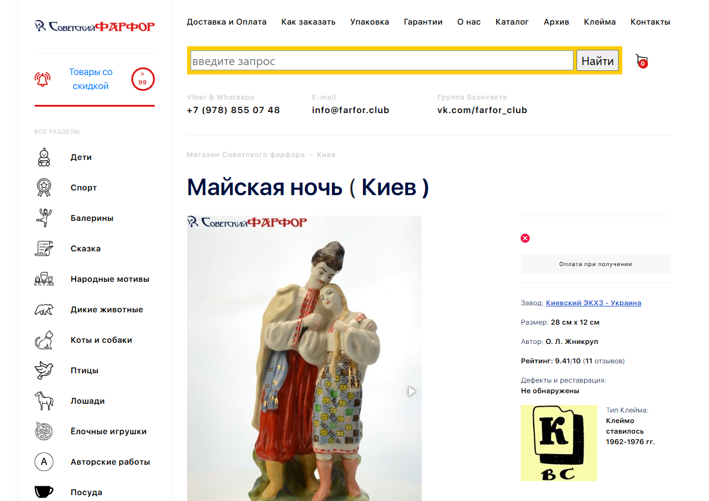This screenshot has height=501, width=709.
Task: Click the ballerina icon for Балерины
Action: point(44,218)
